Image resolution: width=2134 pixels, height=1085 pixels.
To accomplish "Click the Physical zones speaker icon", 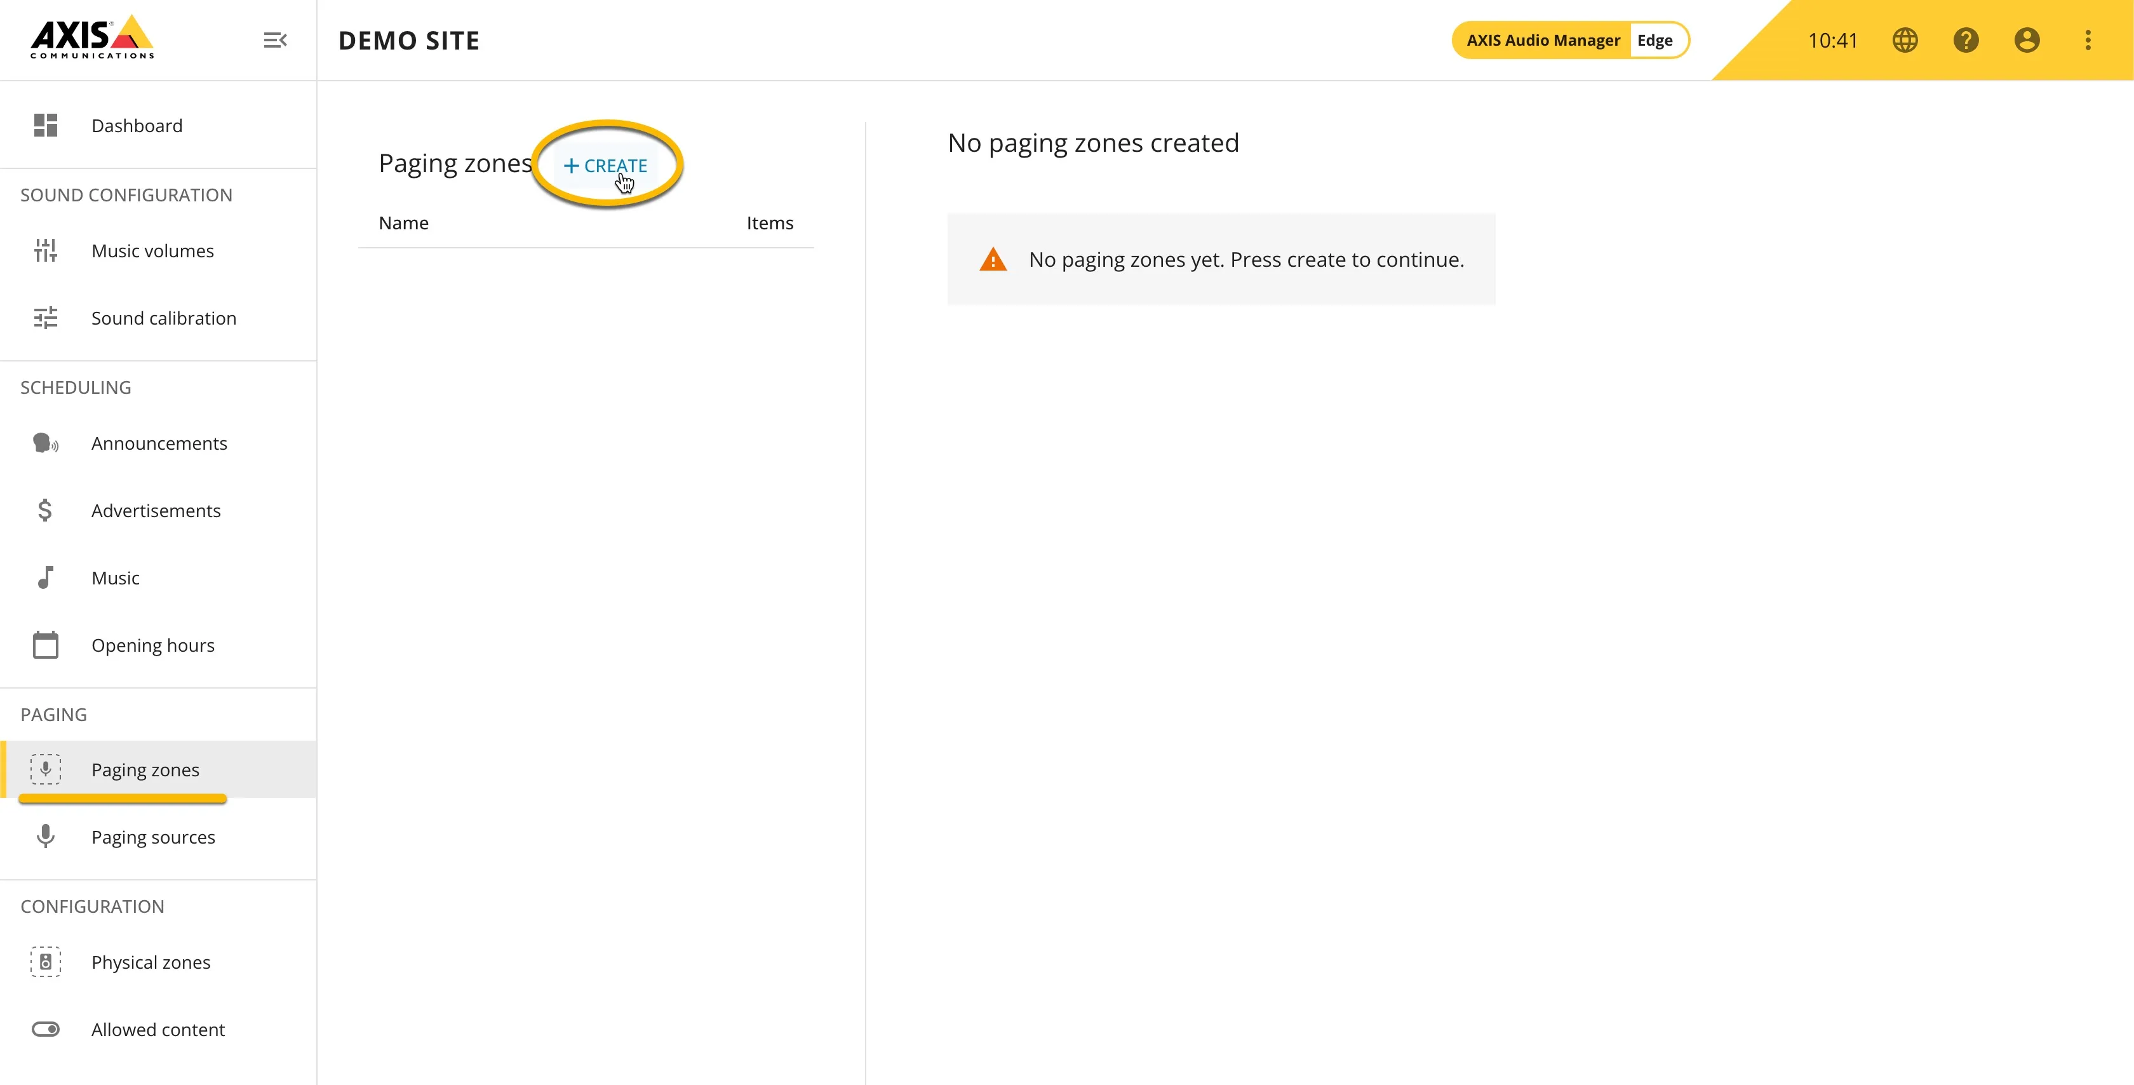I will pos(46,962).
